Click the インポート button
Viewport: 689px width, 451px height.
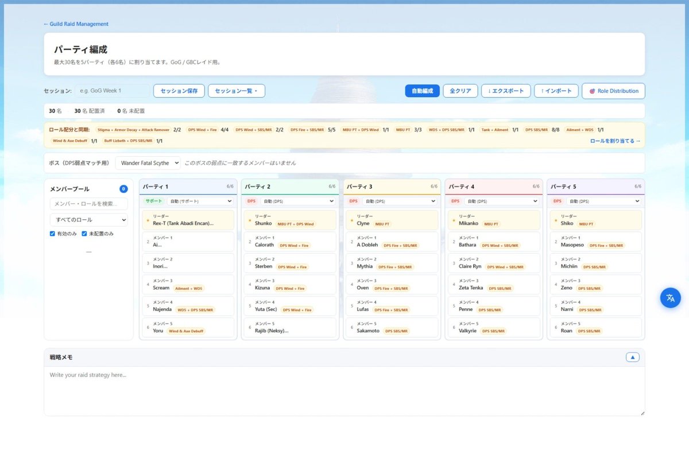(556, 91)
